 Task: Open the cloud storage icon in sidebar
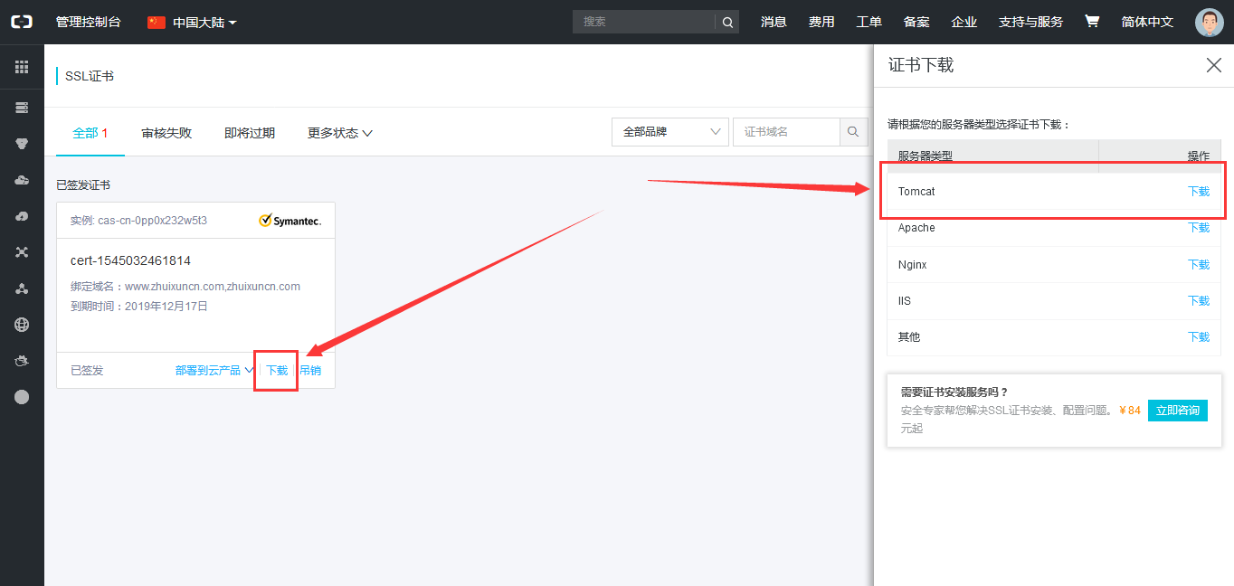[x=22, y=179]
